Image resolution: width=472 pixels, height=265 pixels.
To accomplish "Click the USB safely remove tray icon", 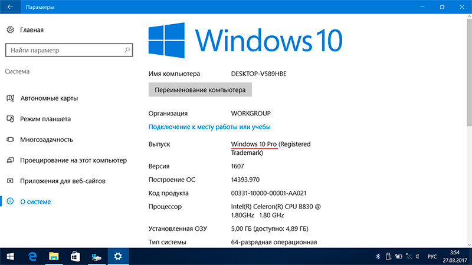I will 388,256.
